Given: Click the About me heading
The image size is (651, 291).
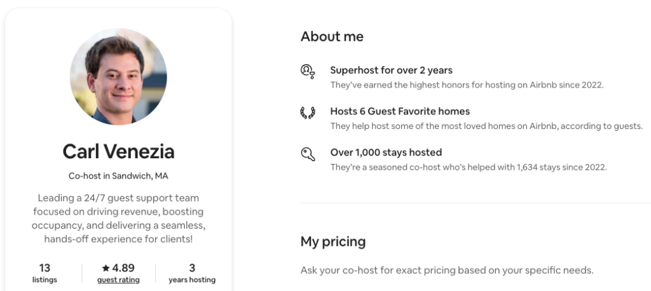Looking at the screenshot, I should pos(332,37).
